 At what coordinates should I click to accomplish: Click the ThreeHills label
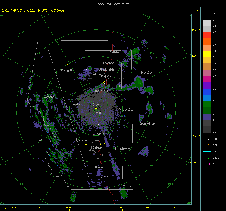pyautogui.click(x=126, y=110)
